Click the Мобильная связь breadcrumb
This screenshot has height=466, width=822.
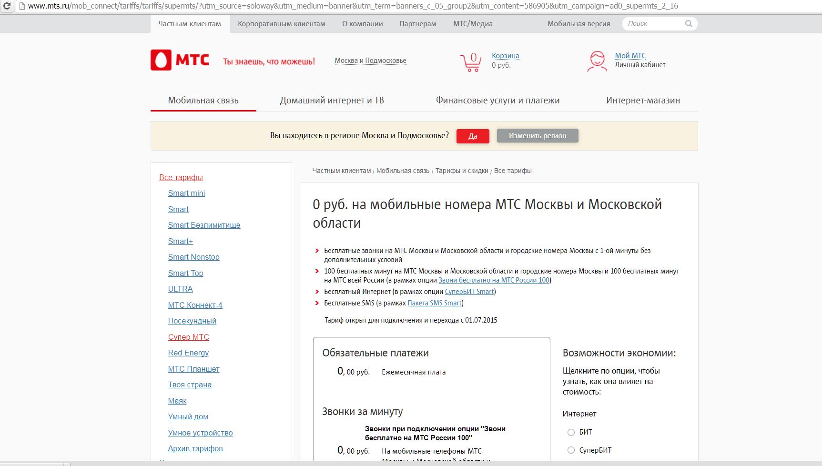point(403,171)
